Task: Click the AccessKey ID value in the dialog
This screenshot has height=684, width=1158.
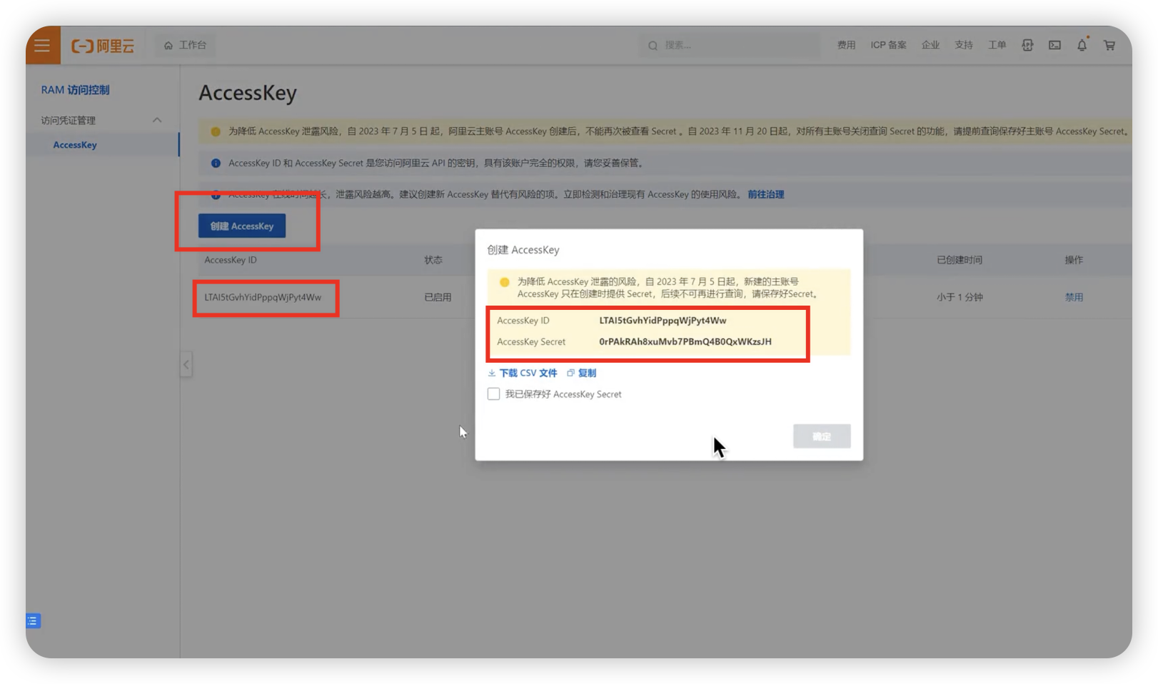Action: coord(663,321)
